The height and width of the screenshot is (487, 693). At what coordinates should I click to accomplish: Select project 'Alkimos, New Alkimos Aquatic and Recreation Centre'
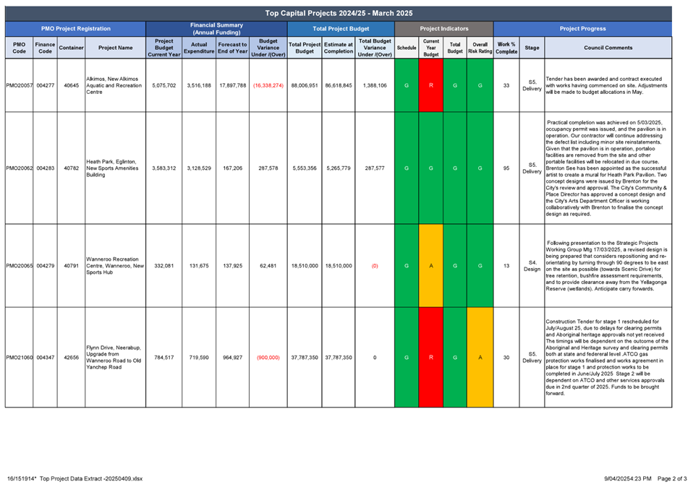114,86
